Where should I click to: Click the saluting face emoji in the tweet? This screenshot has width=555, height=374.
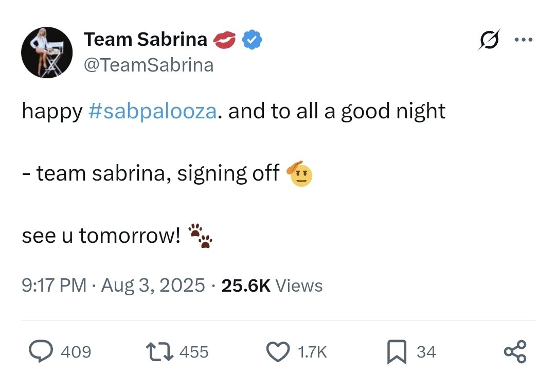tap(299, 173)
